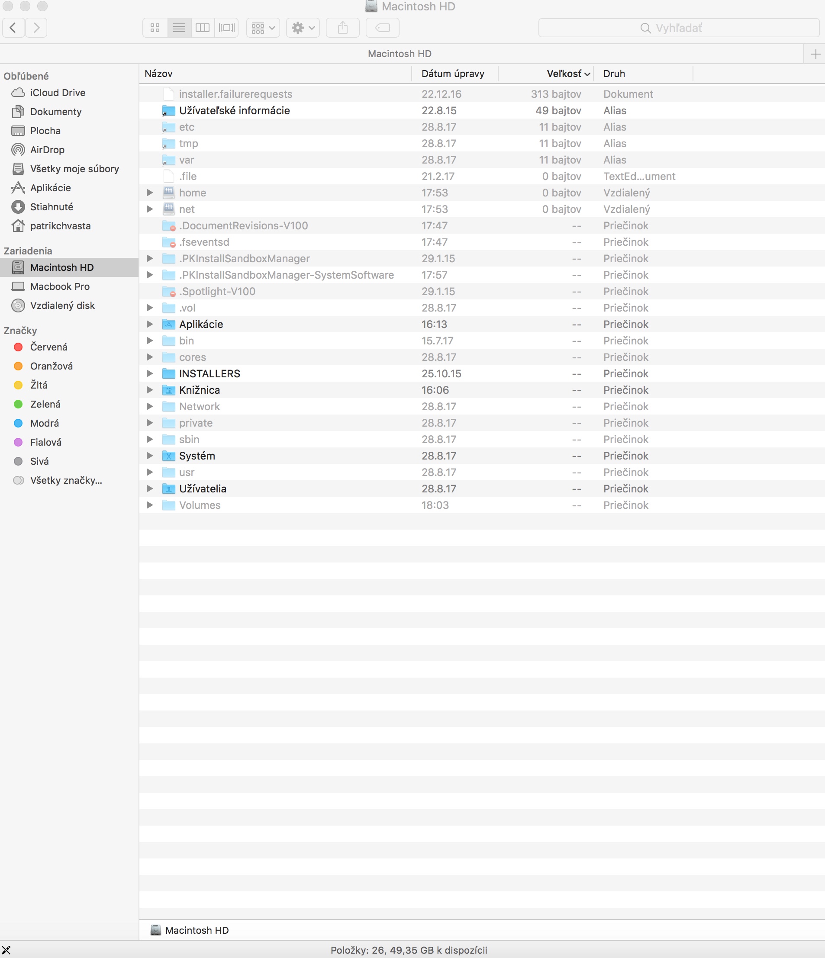Screen dimensions: 825x958
Task: Click the Vyhľadať search field
Action: coord(679,28)
